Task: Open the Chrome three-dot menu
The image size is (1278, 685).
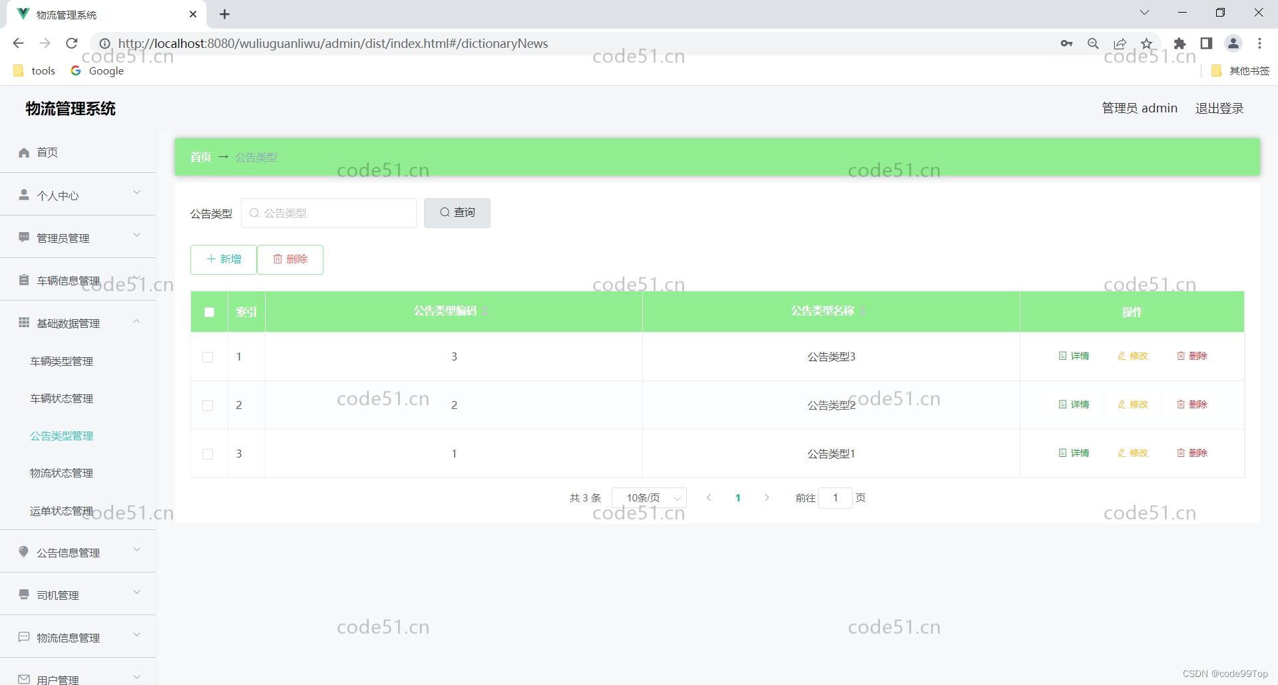Action: tap(1259, 43)
